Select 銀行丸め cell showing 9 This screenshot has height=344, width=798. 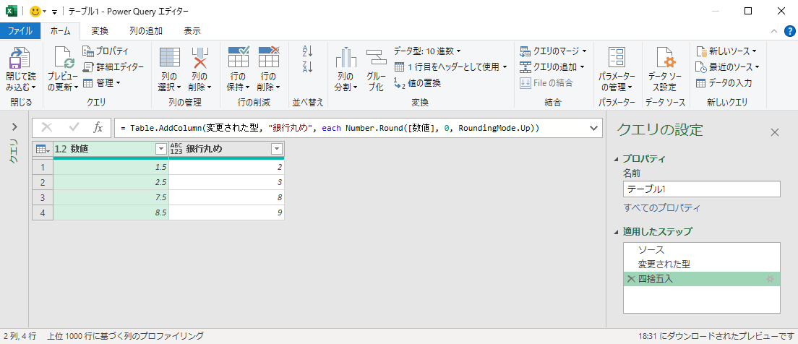tap(226, 212)
